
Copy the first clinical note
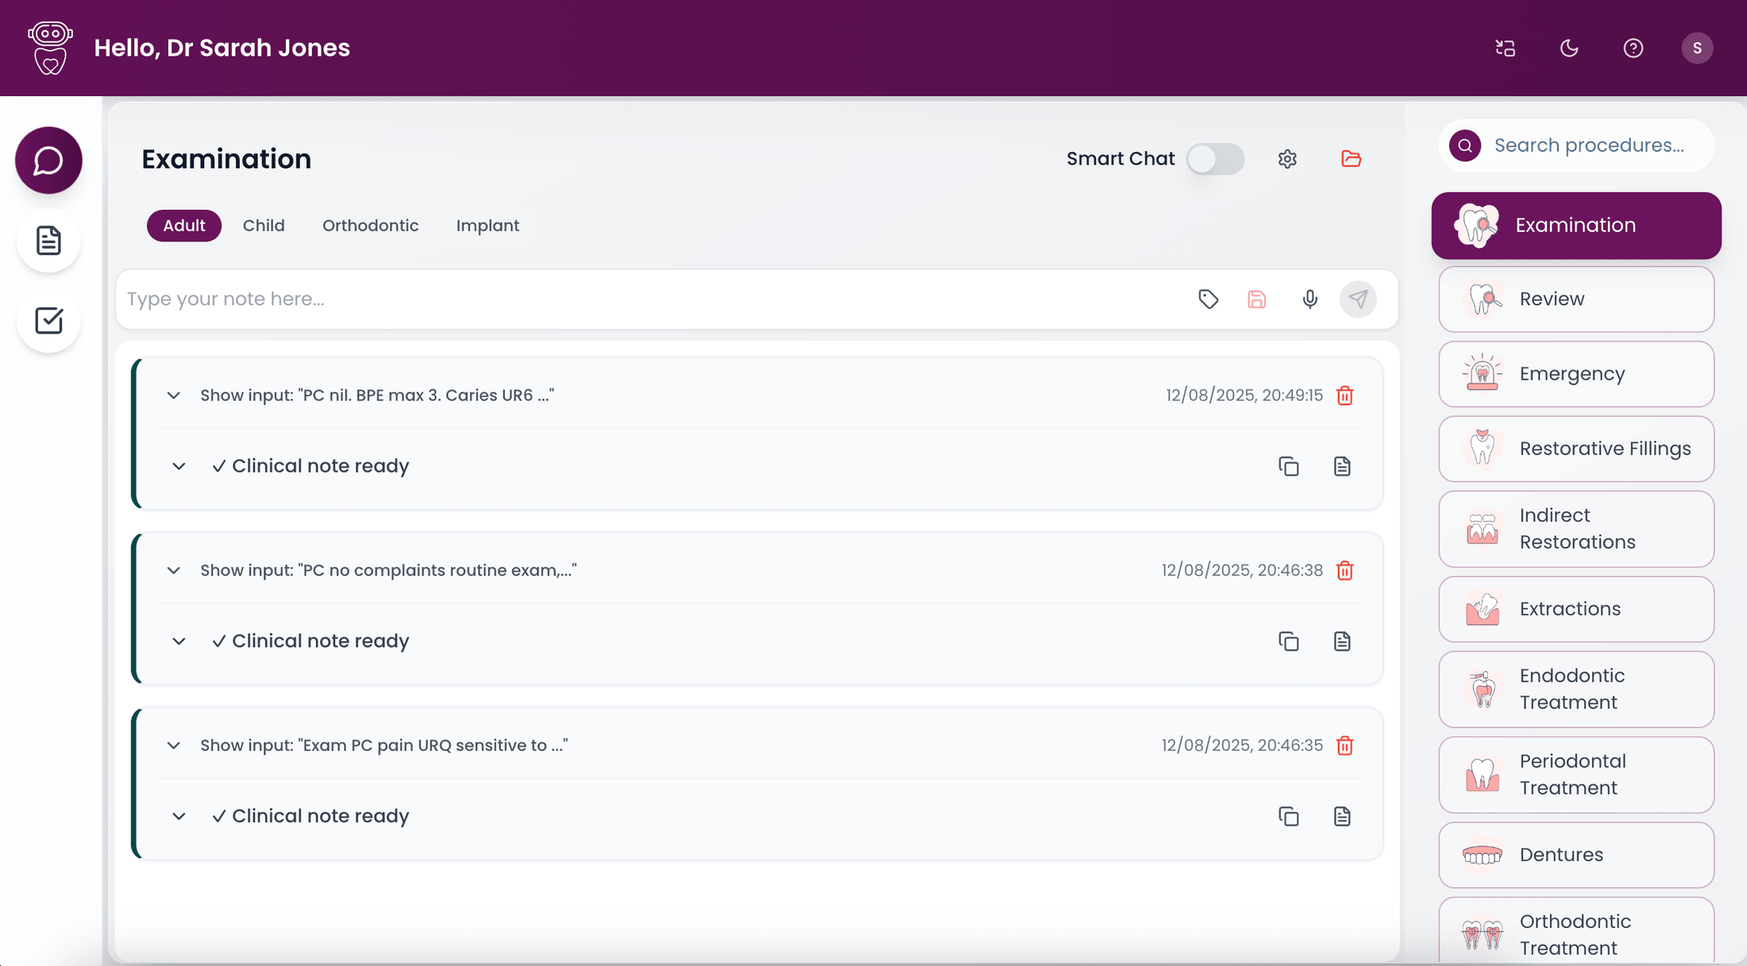1288,466
